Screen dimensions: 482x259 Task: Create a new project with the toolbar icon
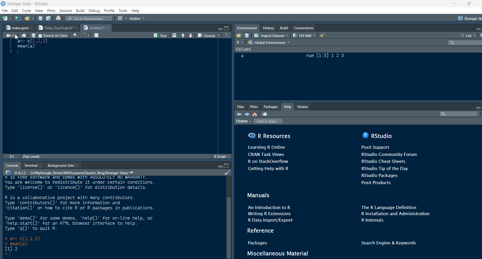point(18,18)
